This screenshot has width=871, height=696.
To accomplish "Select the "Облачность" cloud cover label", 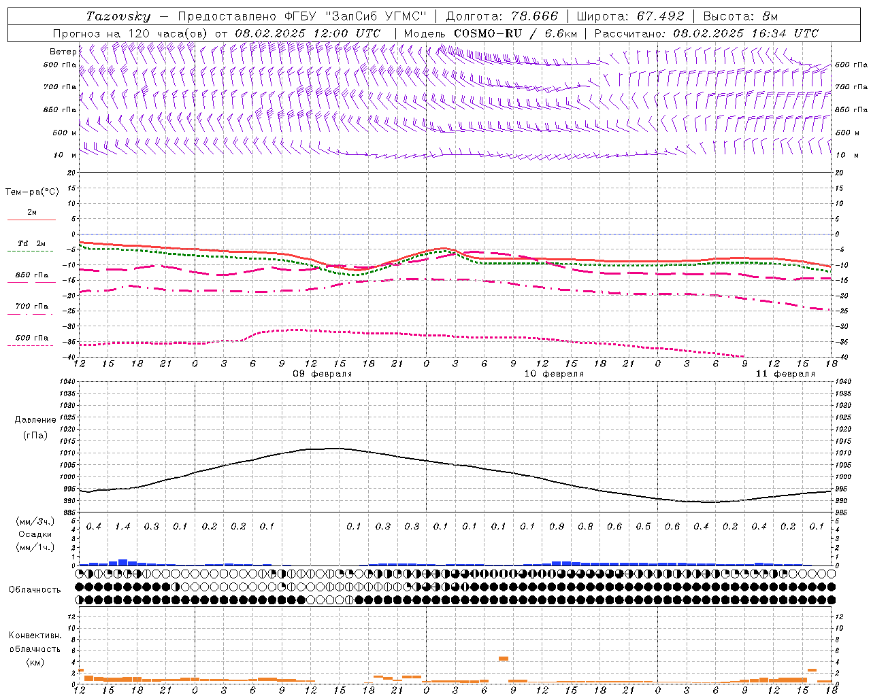I will 35,589.
